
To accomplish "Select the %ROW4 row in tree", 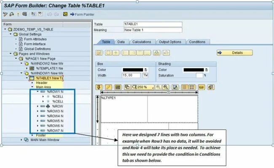I will tap(55, 116).
